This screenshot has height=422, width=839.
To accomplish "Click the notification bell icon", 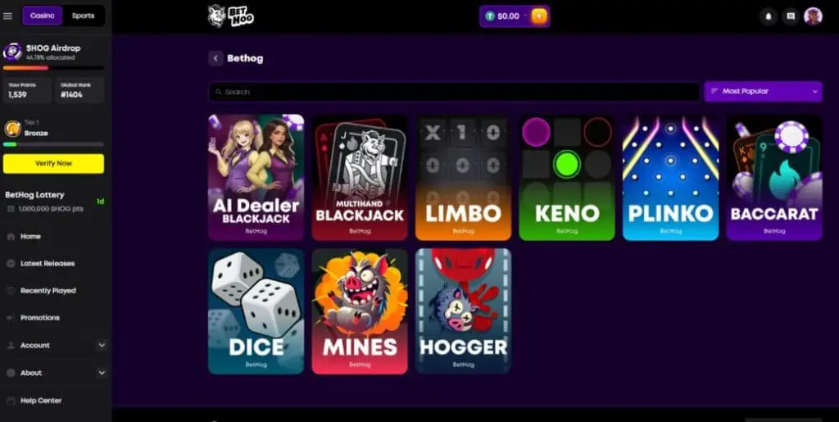I will click(x=769, y=16).
